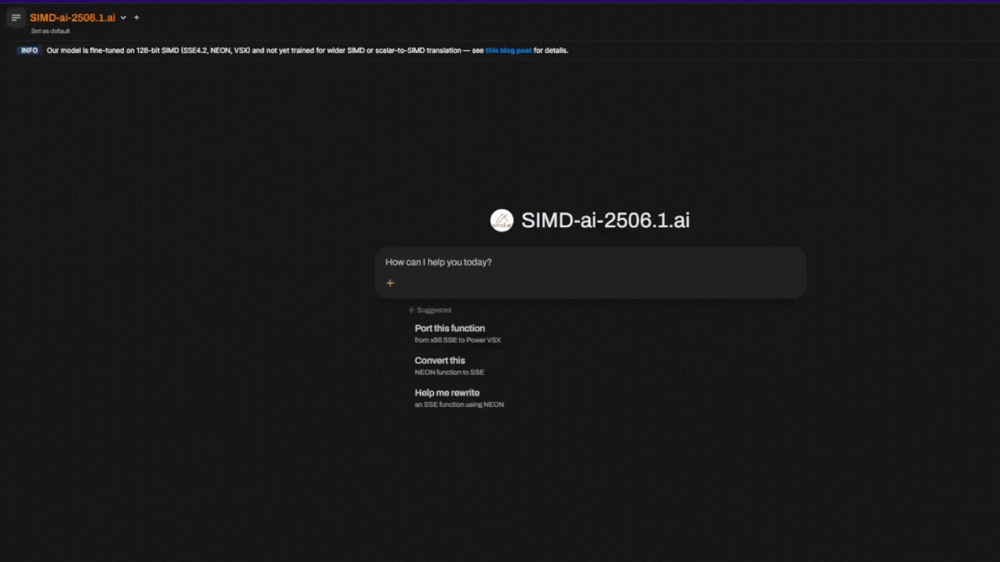Click the sparkle icon next to Suggested
The height and width of the screenshot is (562, 1000).
(x=411, y=310)
